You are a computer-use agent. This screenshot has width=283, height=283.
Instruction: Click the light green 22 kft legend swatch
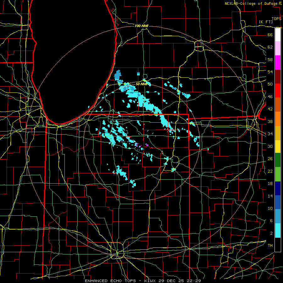point(278,174)
